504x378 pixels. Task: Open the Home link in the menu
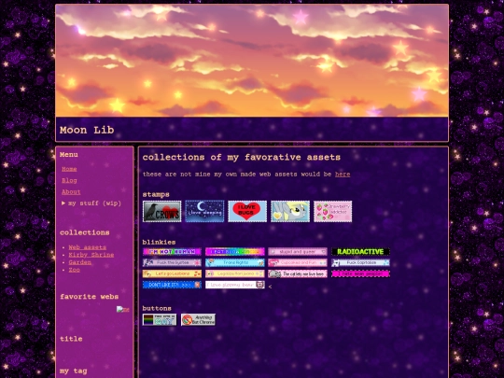[69, 169]
